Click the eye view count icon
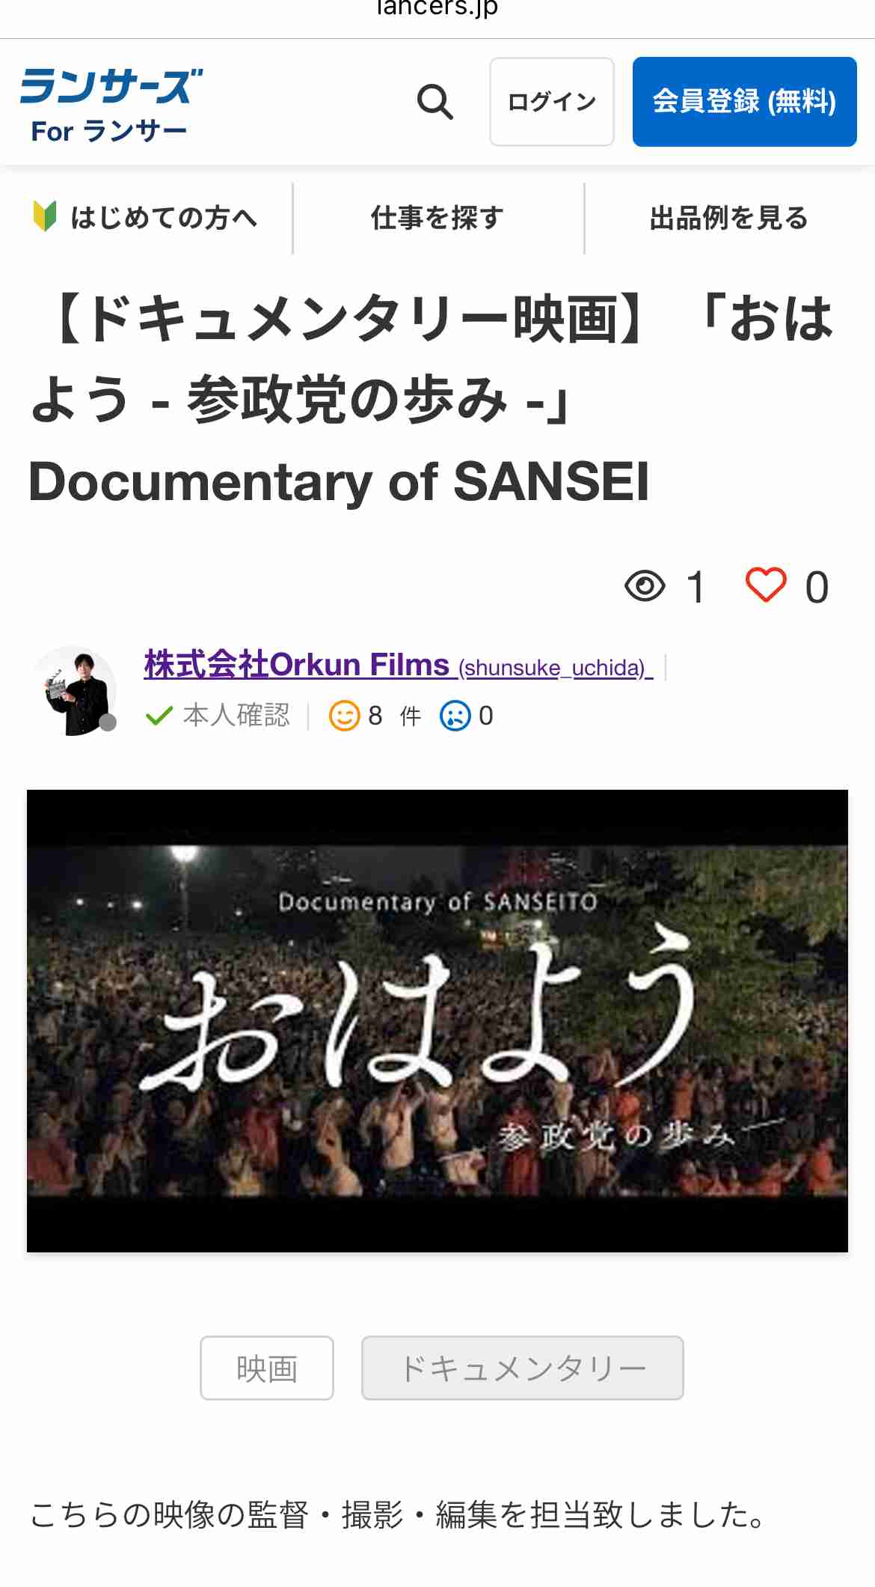This screenshot has height=1587, width=875. tap(645, 585)
